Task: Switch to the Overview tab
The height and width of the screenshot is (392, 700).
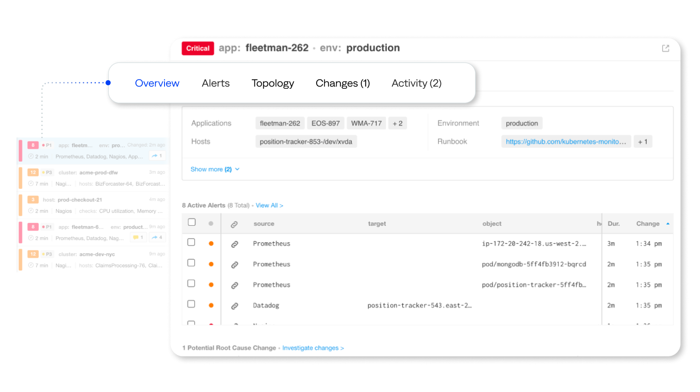Action: click(x=157, y=83)
